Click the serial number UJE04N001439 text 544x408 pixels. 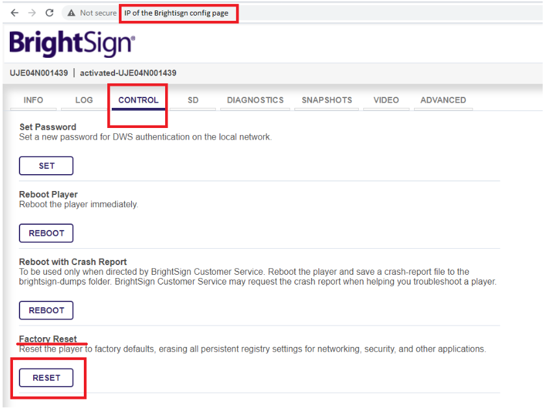coord(39,73)
